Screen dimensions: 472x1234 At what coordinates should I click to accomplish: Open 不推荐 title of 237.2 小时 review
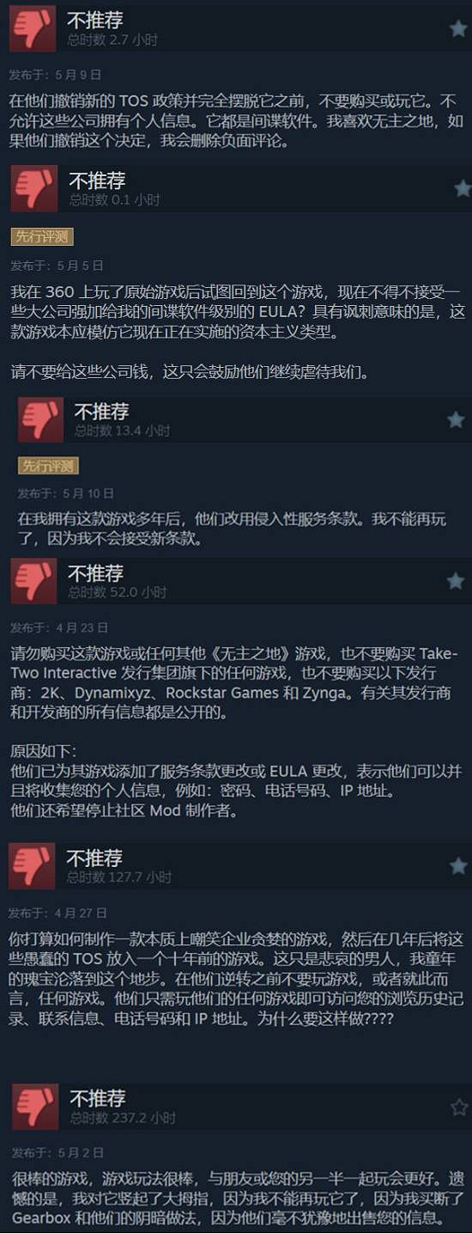pyautogui.click(x=98, y=1098)
